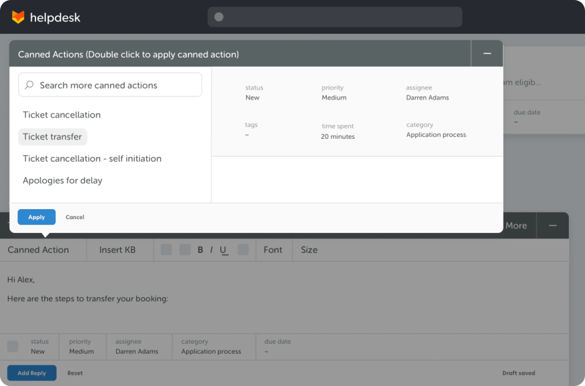This screenshot has height=386, width=585.
Task: Select the Ticket transfer canned action
Action: coord(52,137)
